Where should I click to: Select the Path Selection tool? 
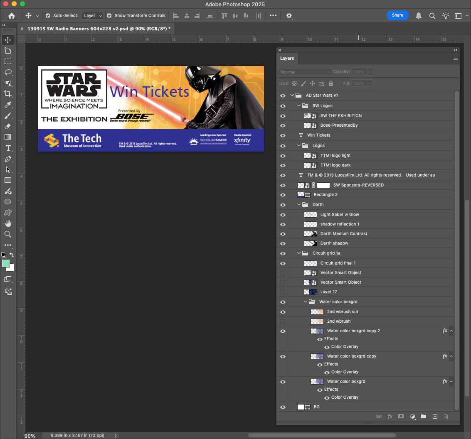[8, 169]
